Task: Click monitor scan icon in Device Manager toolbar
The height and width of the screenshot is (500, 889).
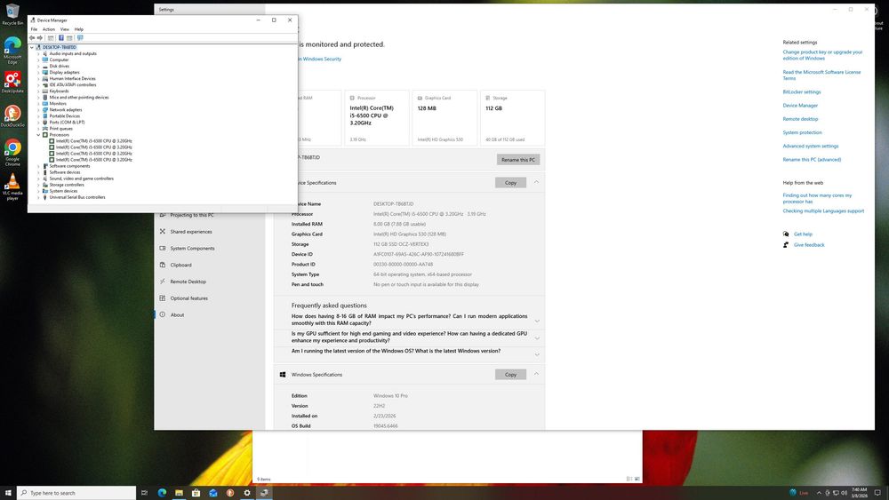Action: coord(80,38)
